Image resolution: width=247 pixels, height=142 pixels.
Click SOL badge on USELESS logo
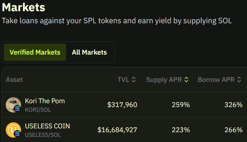(17, 134)
